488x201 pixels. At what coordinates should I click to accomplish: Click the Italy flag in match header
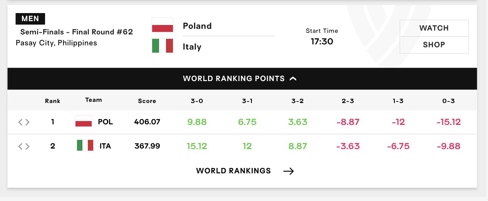point(163,46)
